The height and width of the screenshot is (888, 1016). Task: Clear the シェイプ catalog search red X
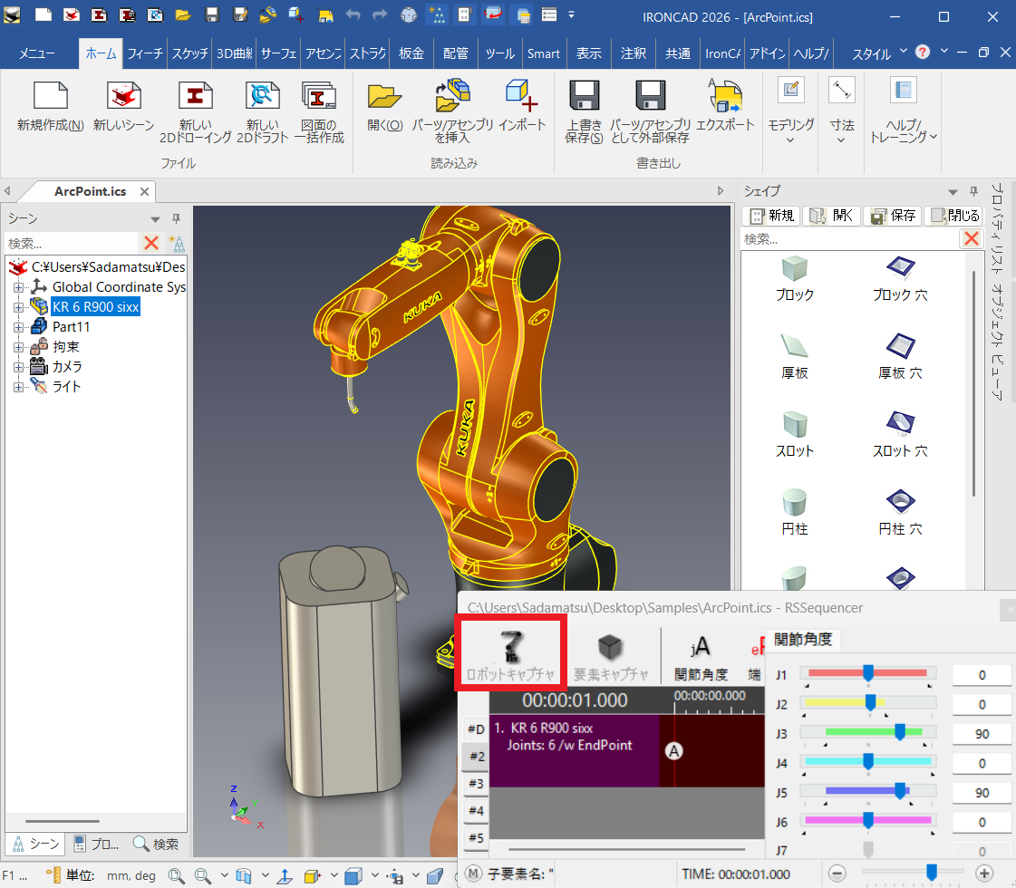(x=972, y=238)
